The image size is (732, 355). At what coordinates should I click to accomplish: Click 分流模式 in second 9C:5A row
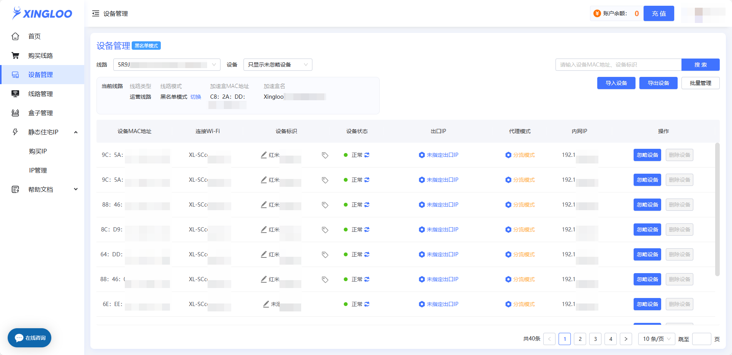pyautogui.click(x=520, y=180)
